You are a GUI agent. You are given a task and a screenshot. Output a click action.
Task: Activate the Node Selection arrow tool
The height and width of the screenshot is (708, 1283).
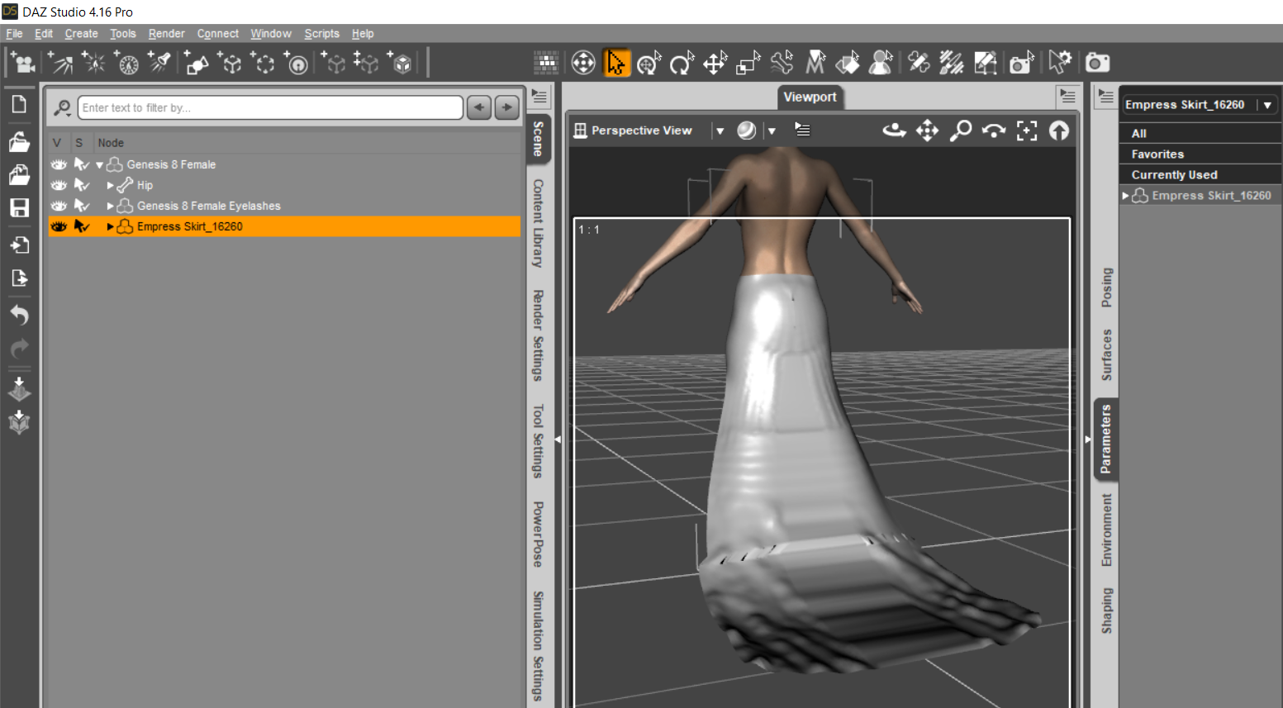616,63
